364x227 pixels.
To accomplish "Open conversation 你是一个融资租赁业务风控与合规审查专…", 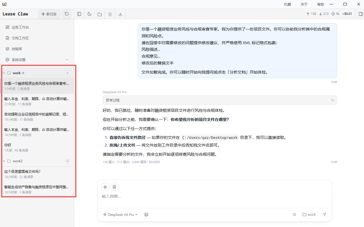I will [37, 86].
